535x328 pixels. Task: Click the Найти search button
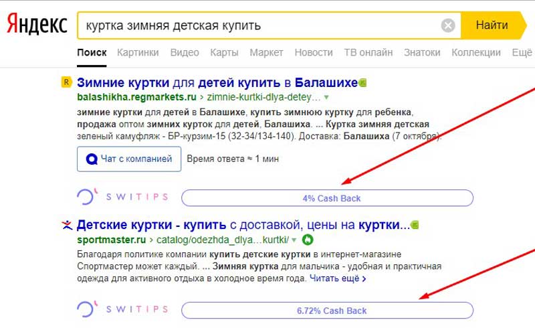(493, 25)
